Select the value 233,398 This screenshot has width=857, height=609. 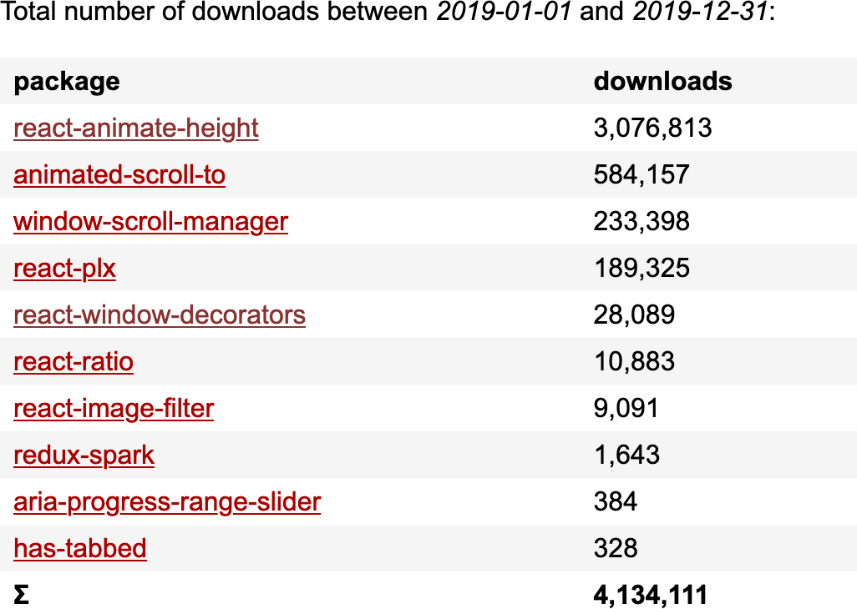pyautogui.click(x=641, y=222)
